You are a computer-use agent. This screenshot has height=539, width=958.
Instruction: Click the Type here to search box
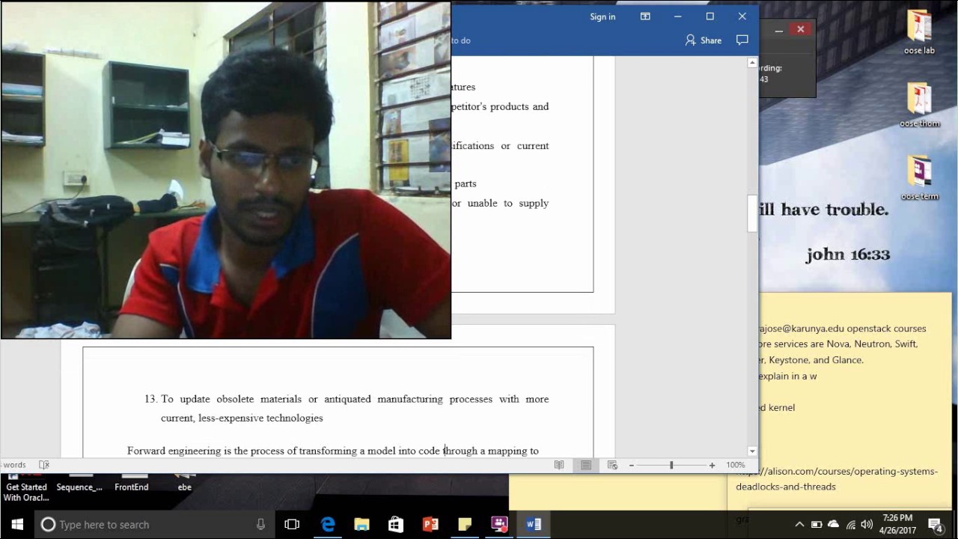(155, 525)
